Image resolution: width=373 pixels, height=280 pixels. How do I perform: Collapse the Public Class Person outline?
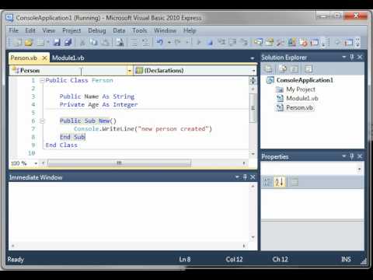[x=42, y=80]
